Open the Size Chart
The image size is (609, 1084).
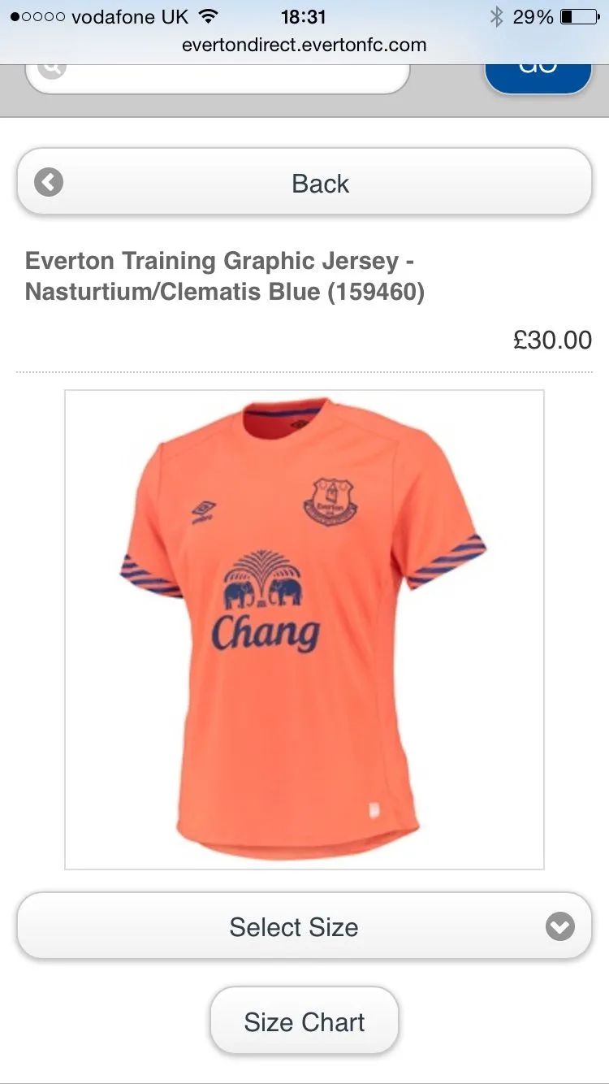coord(304,1021)
